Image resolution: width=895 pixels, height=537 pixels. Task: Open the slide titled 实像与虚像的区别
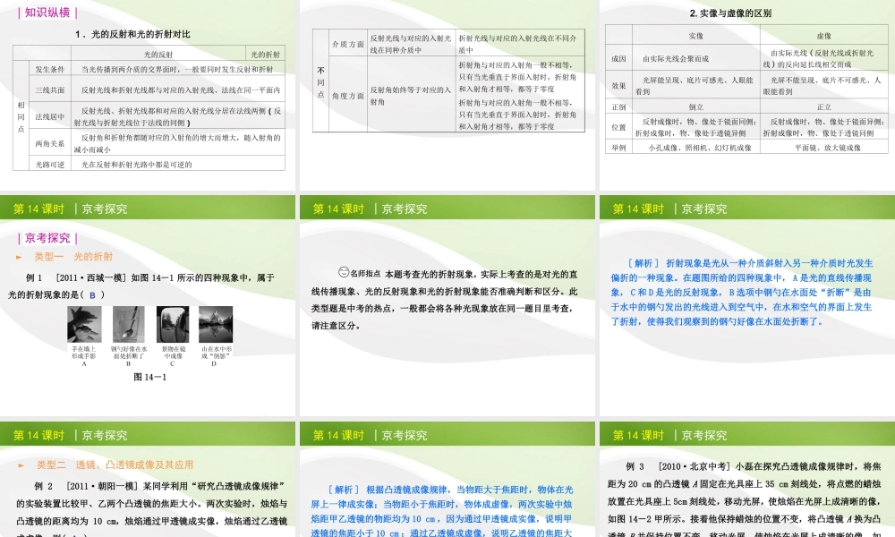pyautogui.click(x=747, y=95)
